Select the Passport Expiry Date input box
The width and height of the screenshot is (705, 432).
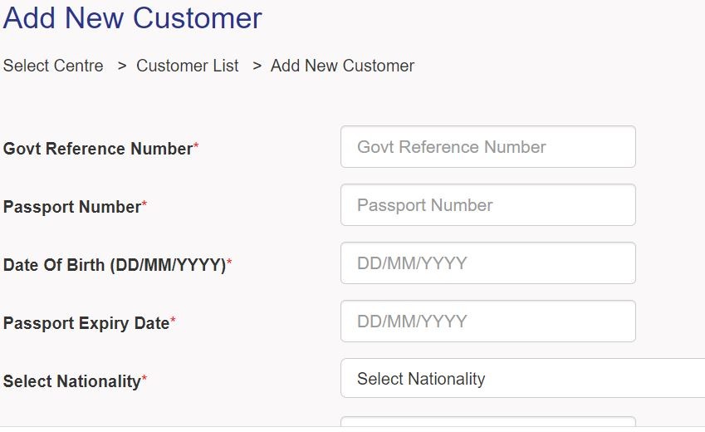click(x=487, y=322)
